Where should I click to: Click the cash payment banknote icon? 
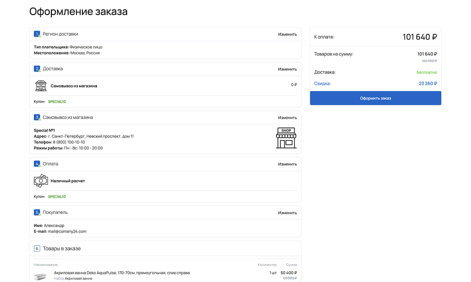click(x=41, y=180)
